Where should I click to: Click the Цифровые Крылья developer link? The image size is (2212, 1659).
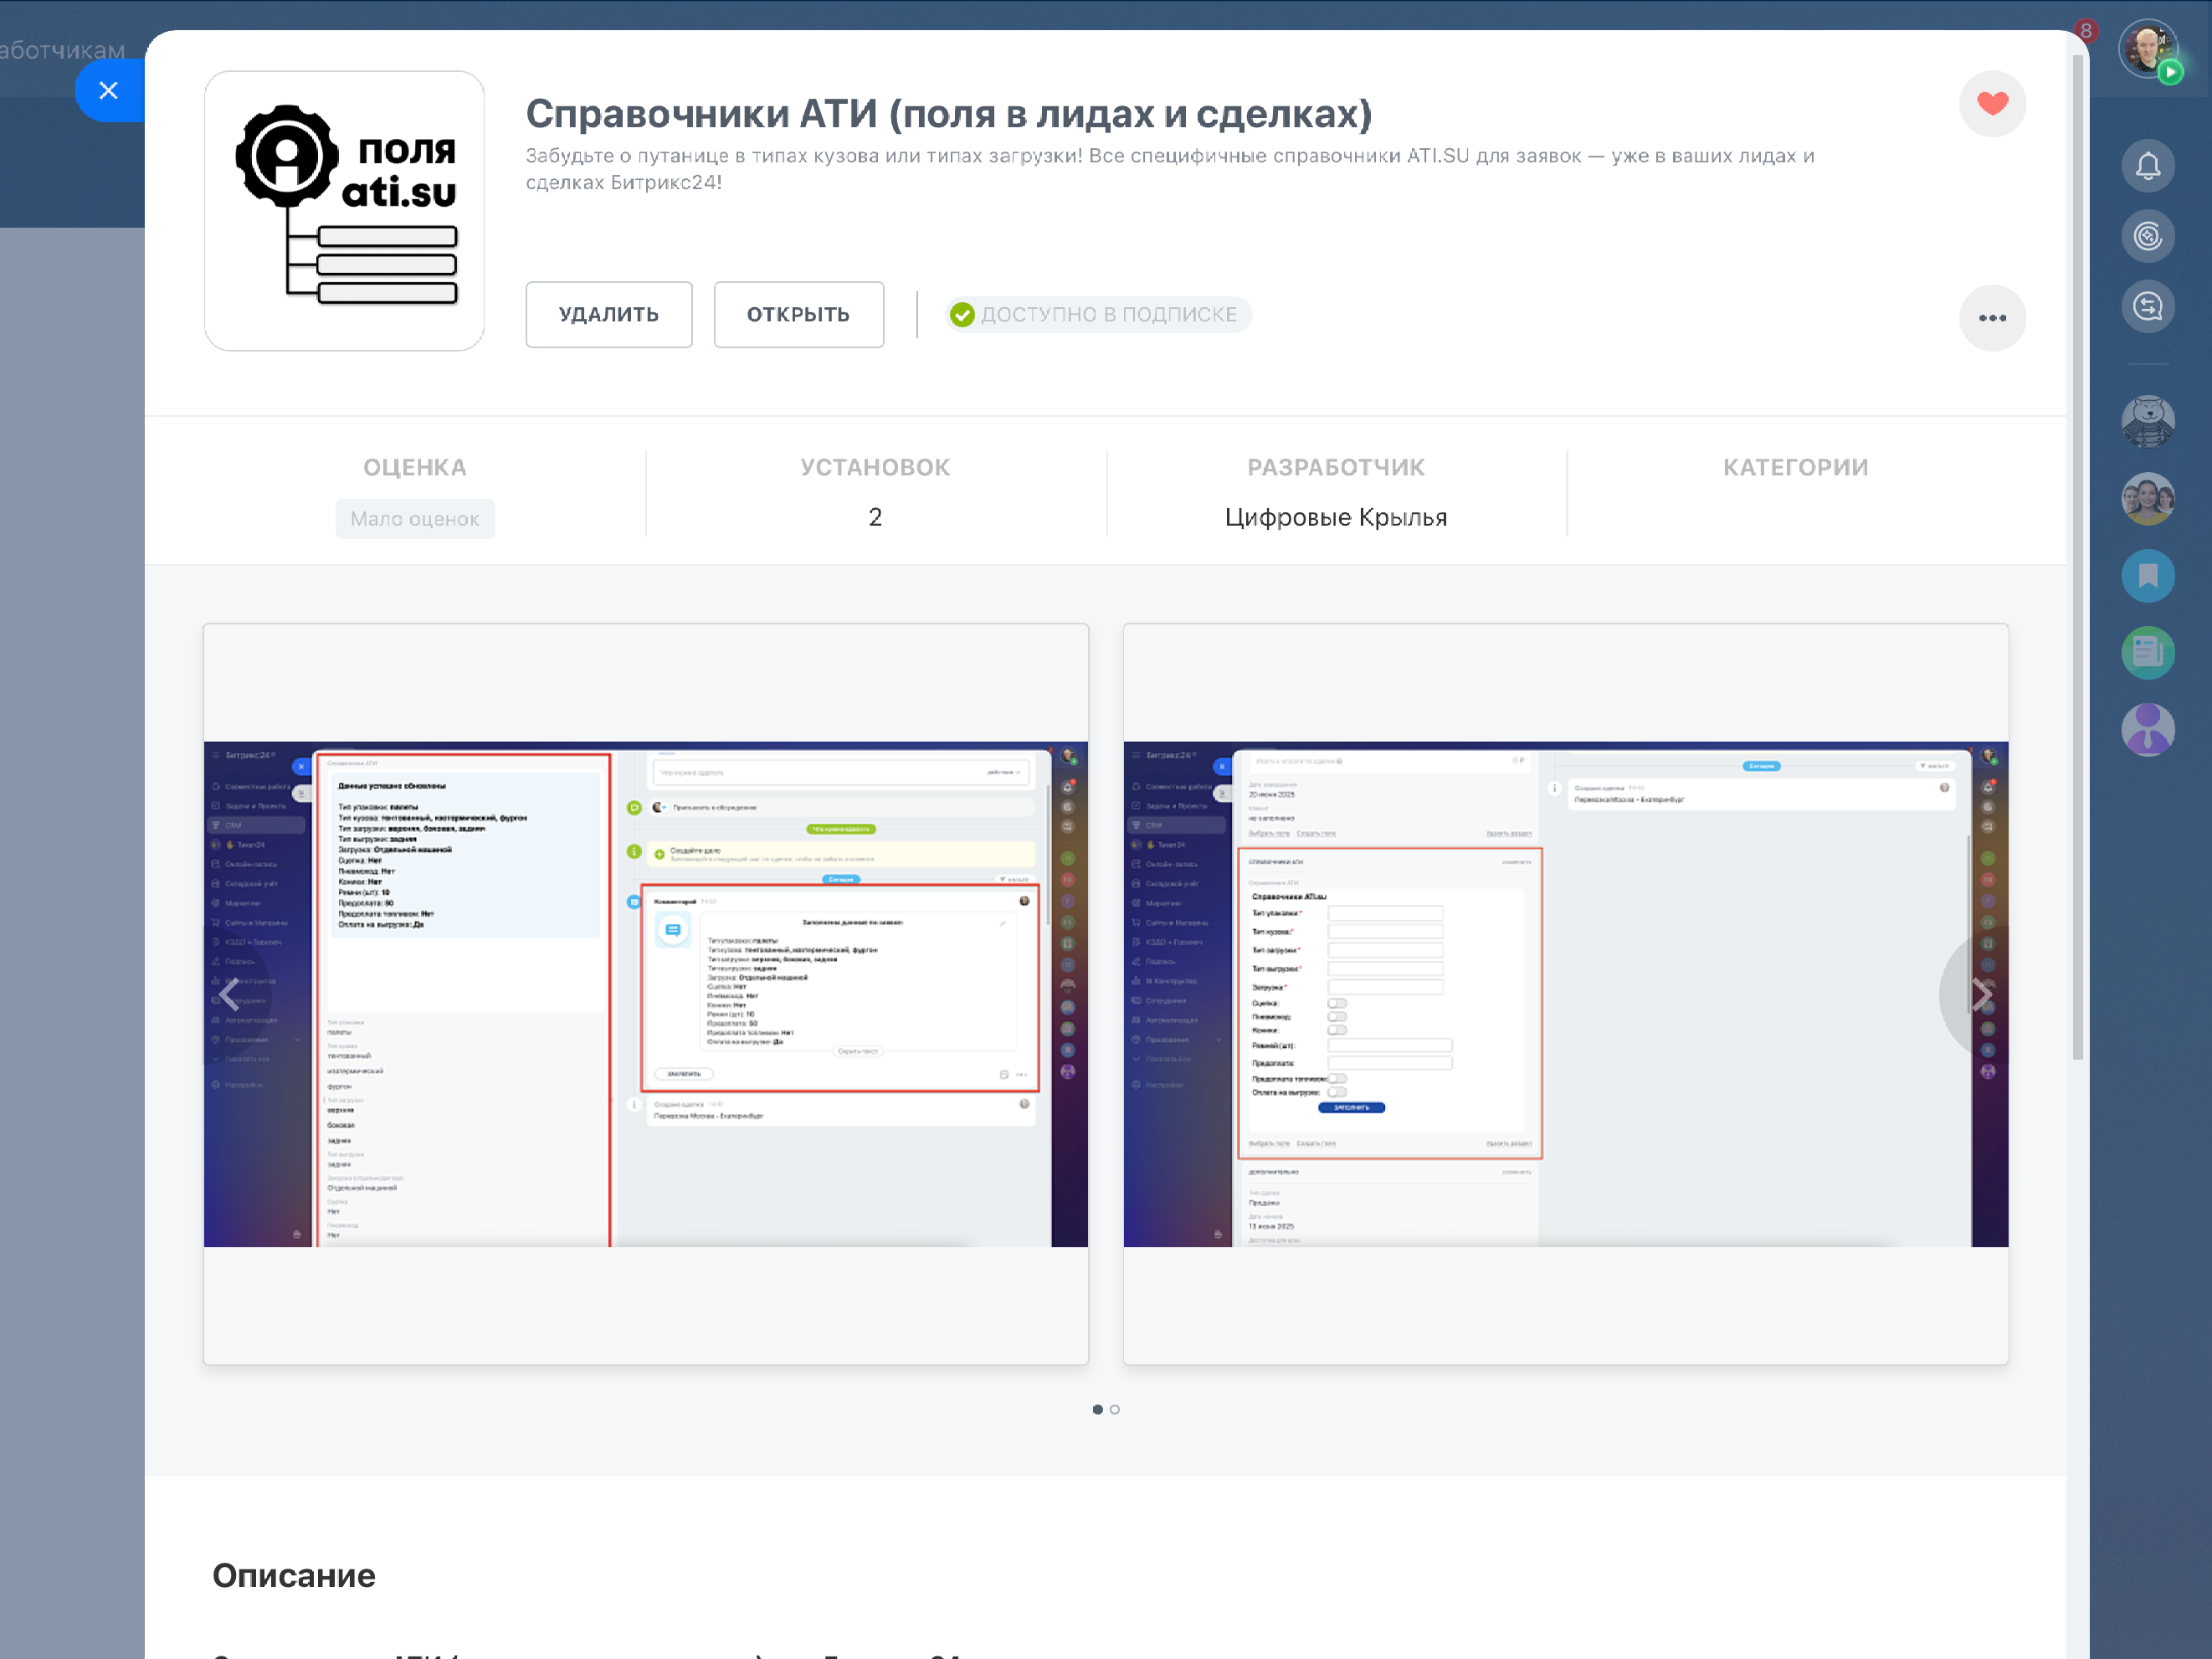pos(1335,517)
